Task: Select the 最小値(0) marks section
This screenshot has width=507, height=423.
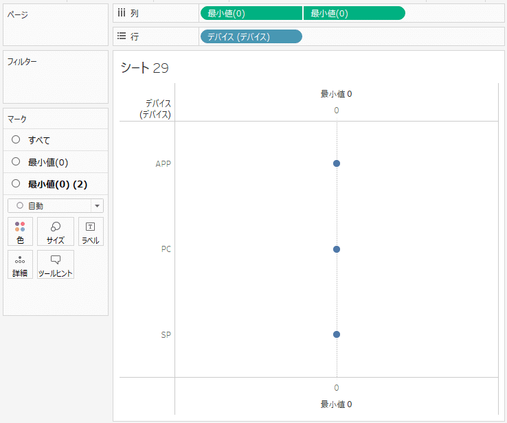Action: [56, 162]
